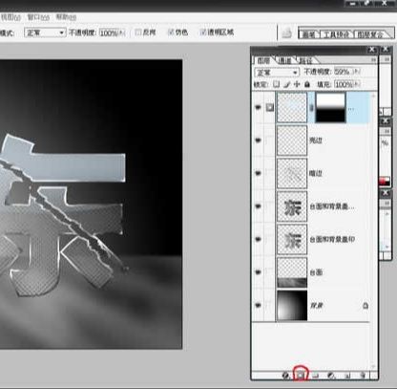
Task: Click the layers list scroll-up arrow
Action: 373,96
